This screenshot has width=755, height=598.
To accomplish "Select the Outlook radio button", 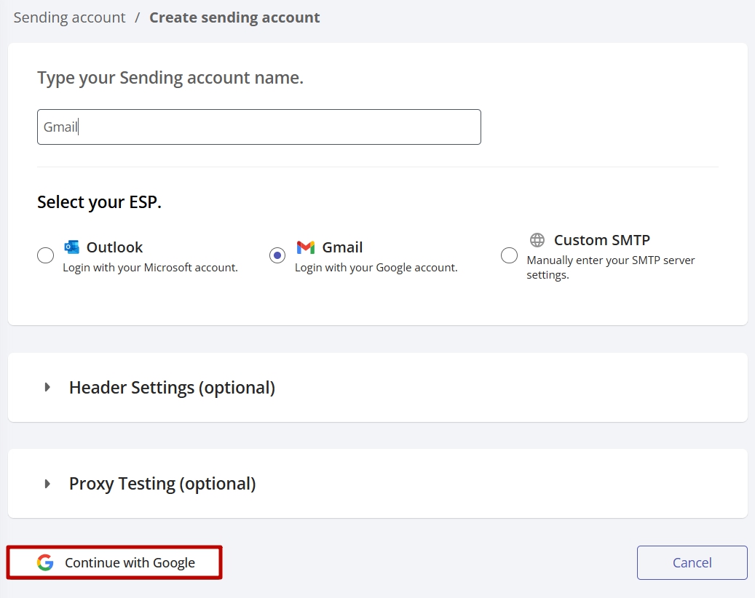I will tap(46, 255).
